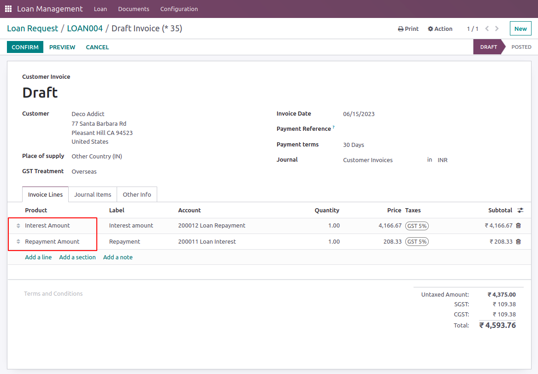538x374 pixels.
Task: Click the Repayment label cell
Action: [124, 242]
